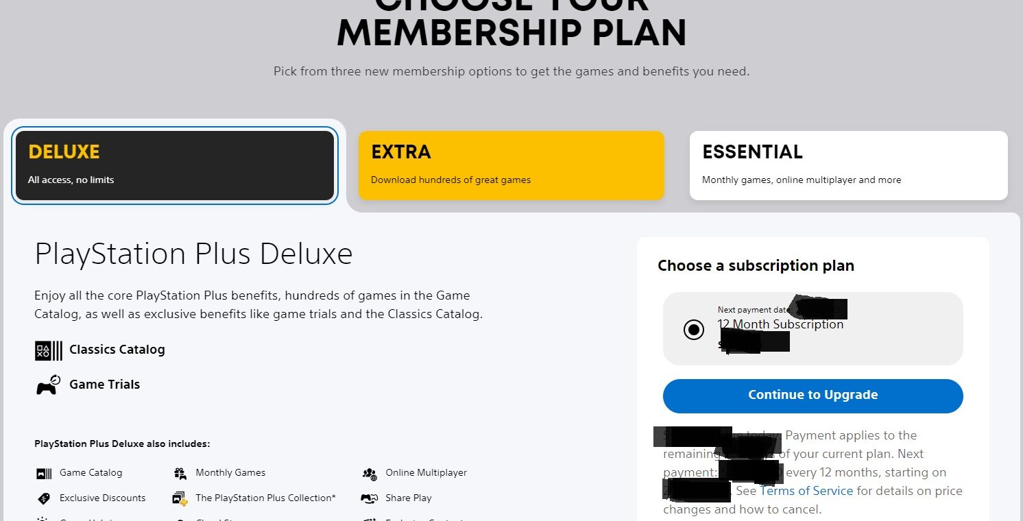
Task: Click the PlayStation Plus Deluxe heading
Action: tap(193, 254)
